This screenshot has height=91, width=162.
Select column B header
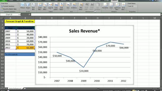pyautogui.click(x=25, y=18)
